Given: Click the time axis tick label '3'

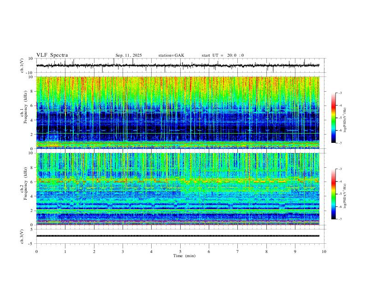Looking at the screenshot, I should (x=123, y=252).
